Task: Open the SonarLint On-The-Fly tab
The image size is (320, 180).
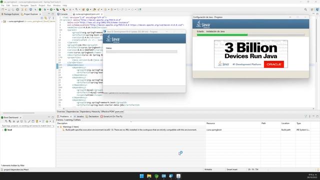Action: click(111, 116)
